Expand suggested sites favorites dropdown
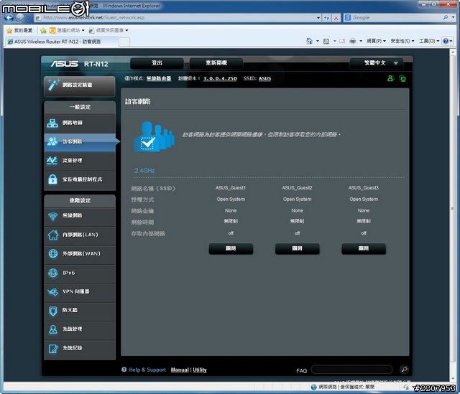Screen dimensions: 460x394 click(83, 30)
